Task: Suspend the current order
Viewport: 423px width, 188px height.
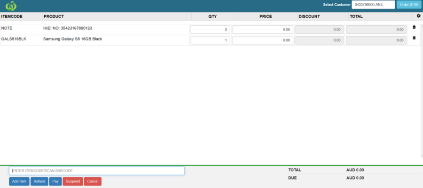Action: [72, 181]
